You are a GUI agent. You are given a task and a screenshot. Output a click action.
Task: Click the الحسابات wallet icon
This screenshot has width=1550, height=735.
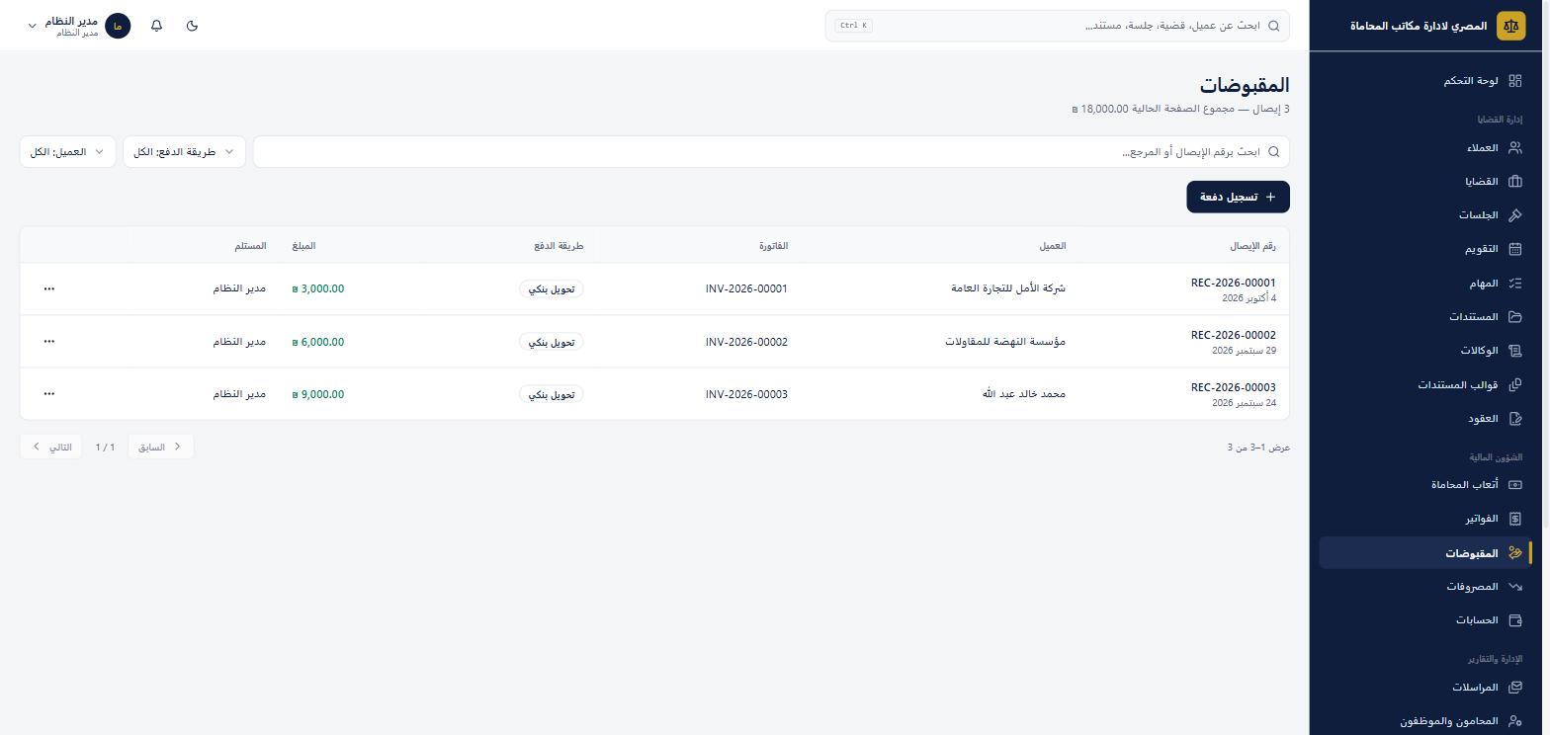tap(1515, 620)
